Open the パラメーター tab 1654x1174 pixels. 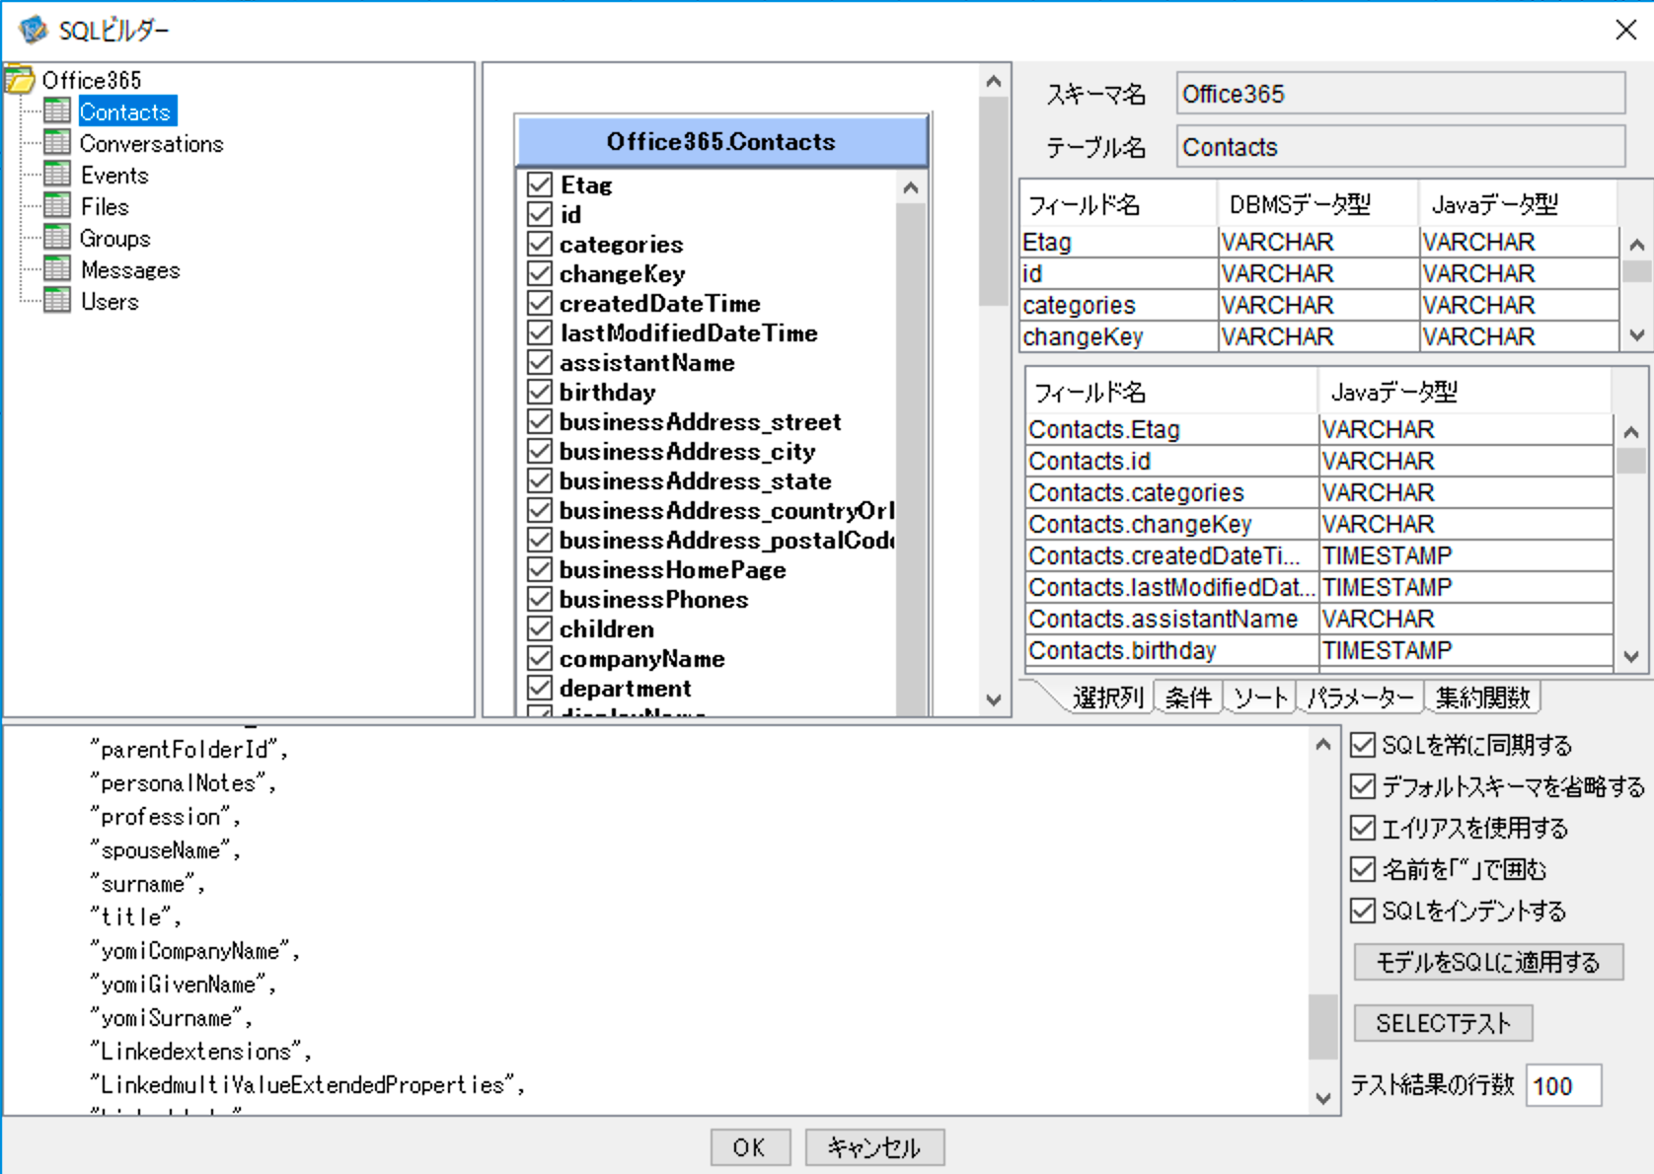(x=1360, y=697)
